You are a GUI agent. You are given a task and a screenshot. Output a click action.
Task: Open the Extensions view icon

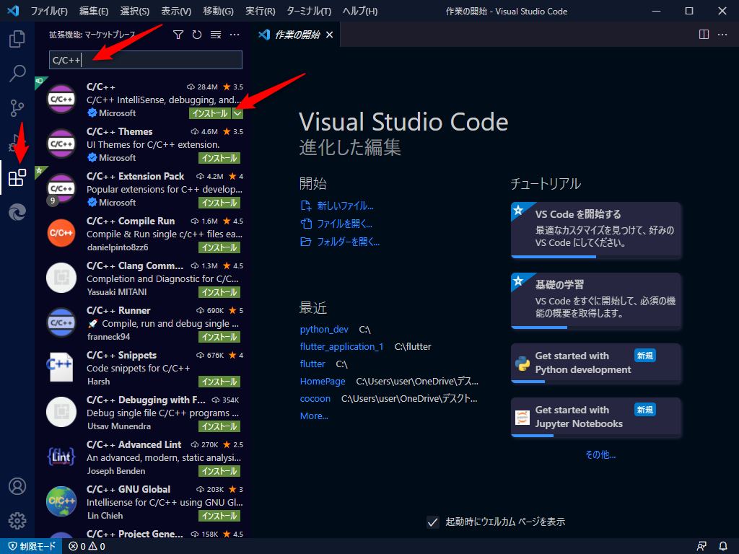coord(17,177)
